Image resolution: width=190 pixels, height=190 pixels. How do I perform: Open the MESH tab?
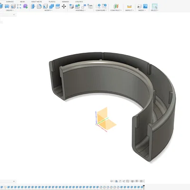[22, 1]
